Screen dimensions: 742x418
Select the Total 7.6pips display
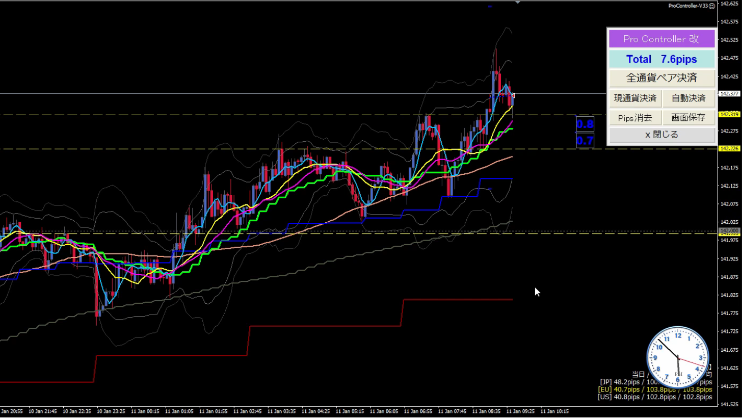coord(661,59)
